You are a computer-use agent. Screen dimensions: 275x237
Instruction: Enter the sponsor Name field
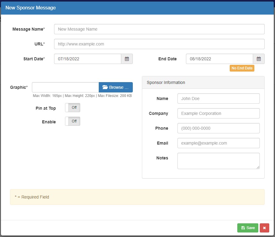[218, 98]
